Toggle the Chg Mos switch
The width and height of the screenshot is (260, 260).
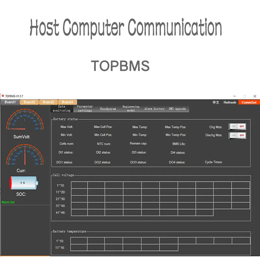tap(237, 126)
